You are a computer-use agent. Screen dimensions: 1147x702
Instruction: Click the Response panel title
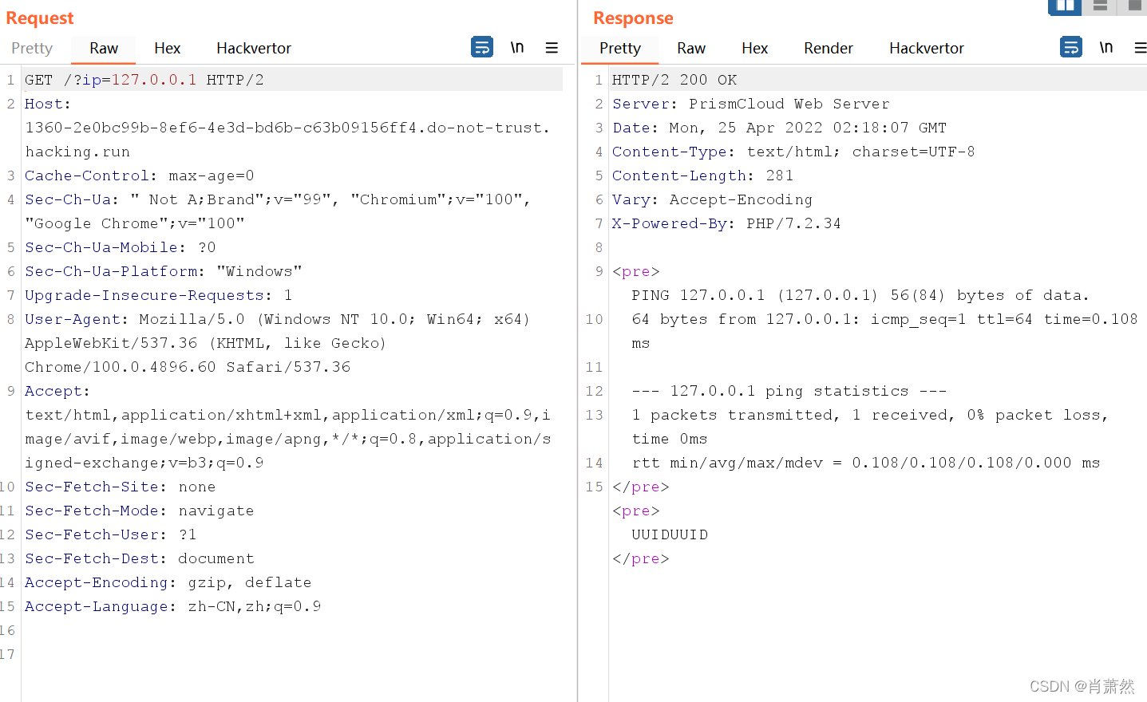pos(633,18)
